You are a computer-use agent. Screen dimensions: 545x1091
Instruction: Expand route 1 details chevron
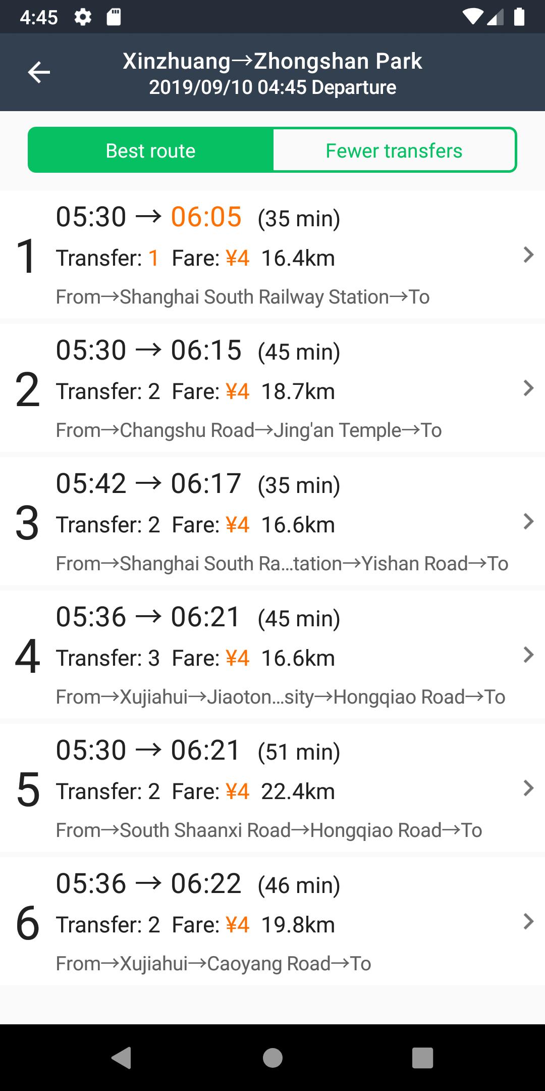[x=528, y=255]
